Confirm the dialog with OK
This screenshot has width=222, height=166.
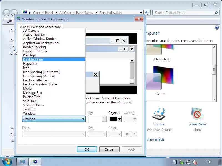click(x=87, y=149)
